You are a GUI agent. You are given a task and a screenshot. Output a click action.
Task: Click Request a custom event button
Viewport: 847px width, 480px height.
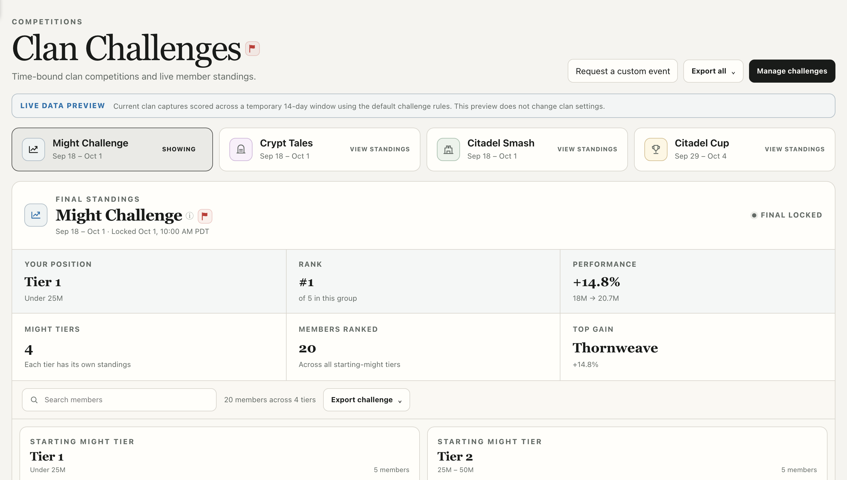pos(622,71)
